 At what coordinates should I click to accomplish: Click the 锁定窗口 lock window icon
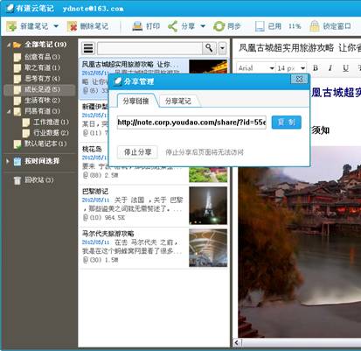click(315, 26)
